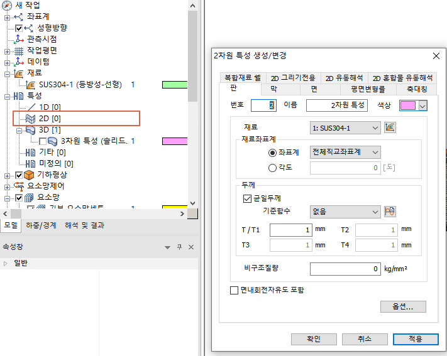
Task: Click the 확인 button
Action: 314,339
